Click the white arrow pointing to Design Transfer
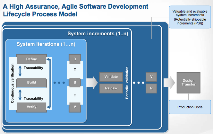213x134 pixels. pos(169,83)
